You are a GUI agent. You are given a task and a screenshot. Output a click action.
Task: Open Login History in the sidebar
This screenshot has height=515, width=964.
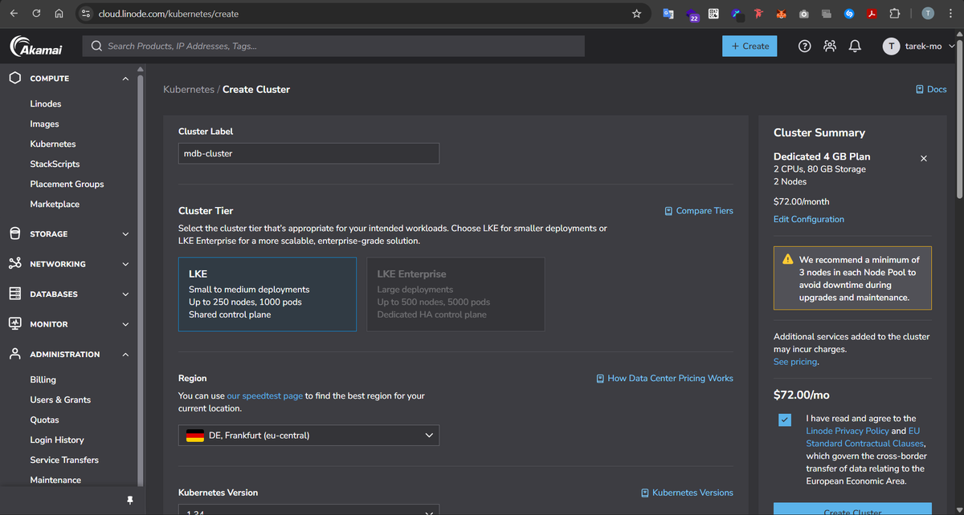coord(57,440)
